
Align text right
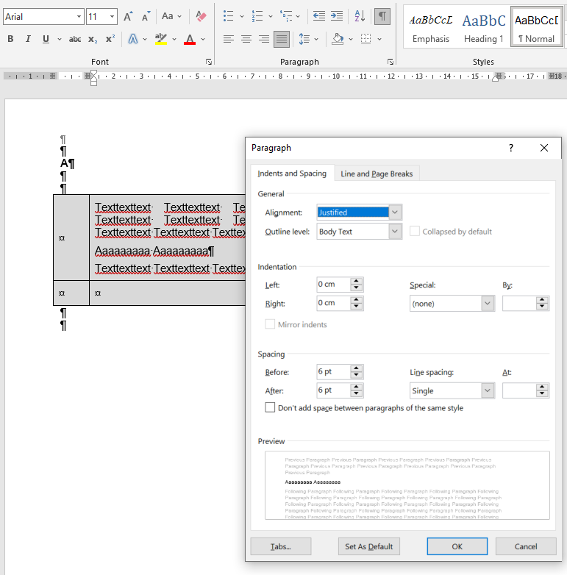point(264,39)
